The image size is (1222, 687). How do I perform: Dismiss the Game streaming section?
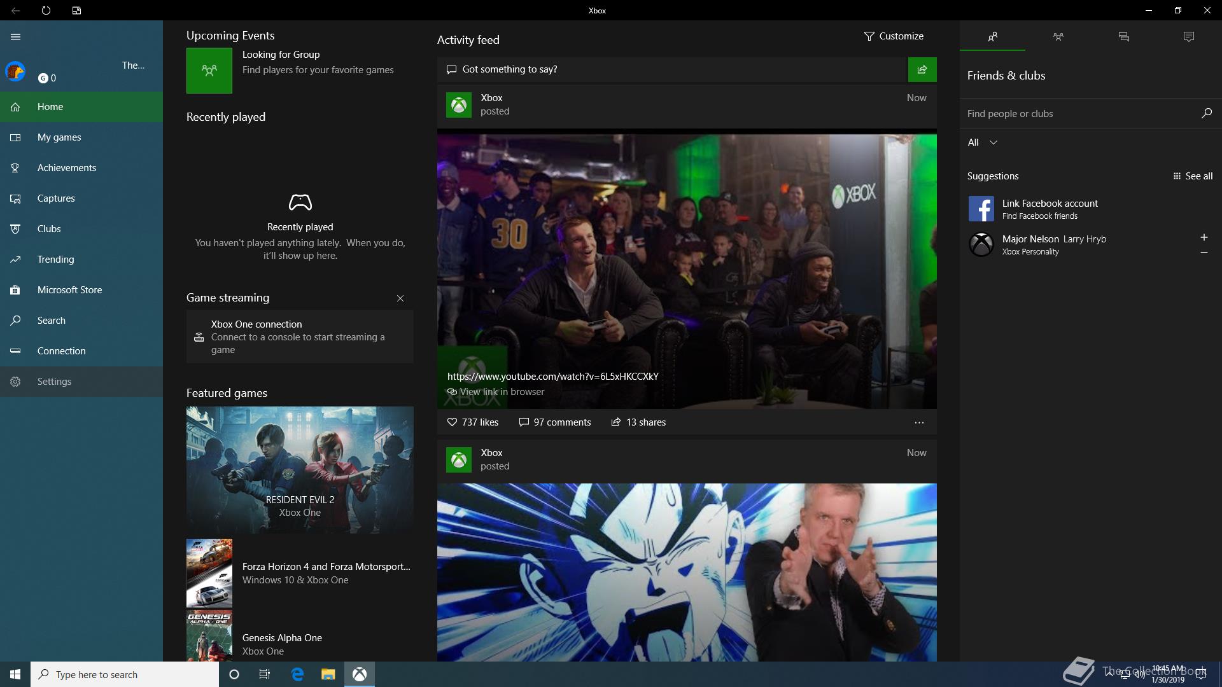(x=400, y=298)
